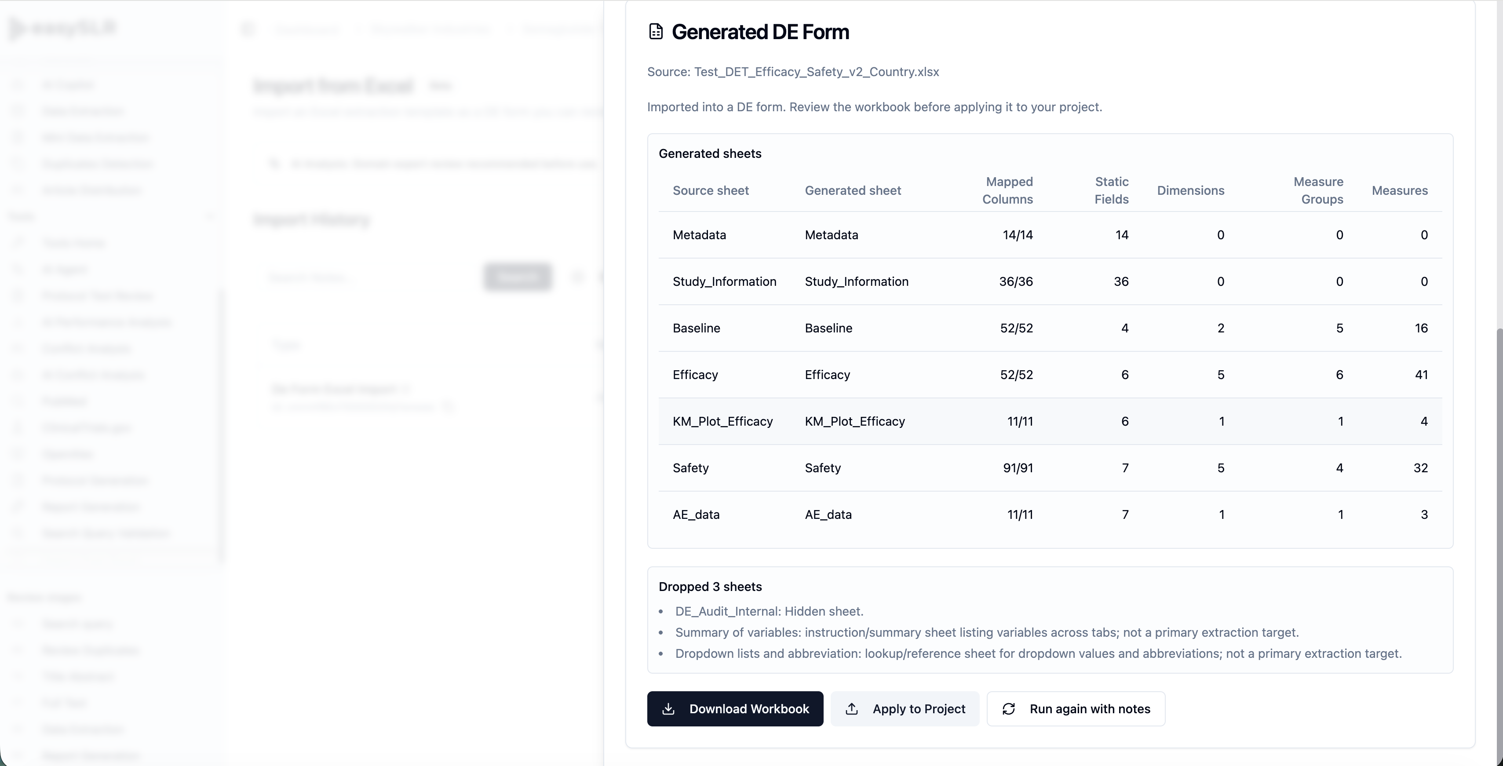The width and height of the screenshot is (1503, 766).
Task: Select the Mapped Columns header
Action: point(1007,190)
